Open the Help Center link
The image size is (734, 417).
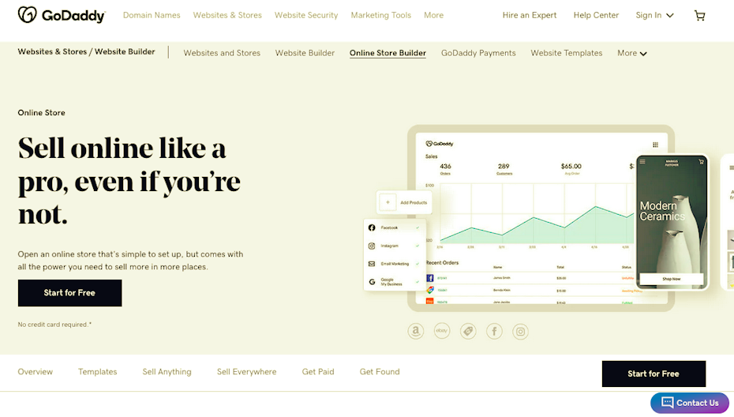coord(596,15)
